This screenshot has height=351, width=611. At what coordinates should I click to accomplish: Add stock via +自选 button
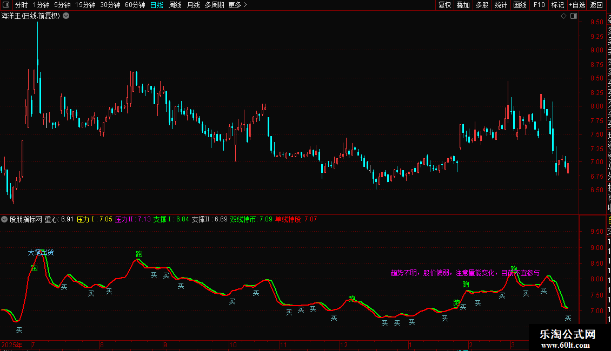577,5
